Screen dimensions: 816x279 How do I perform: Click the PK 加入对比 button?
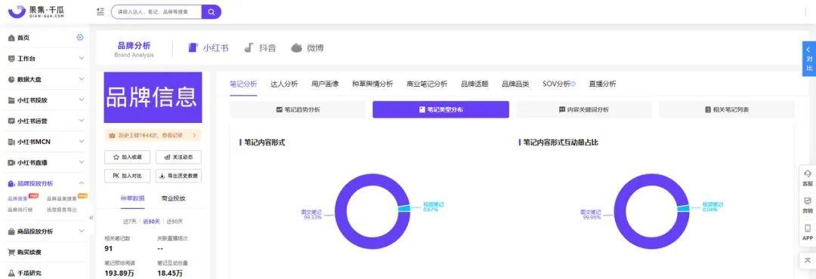128,176
